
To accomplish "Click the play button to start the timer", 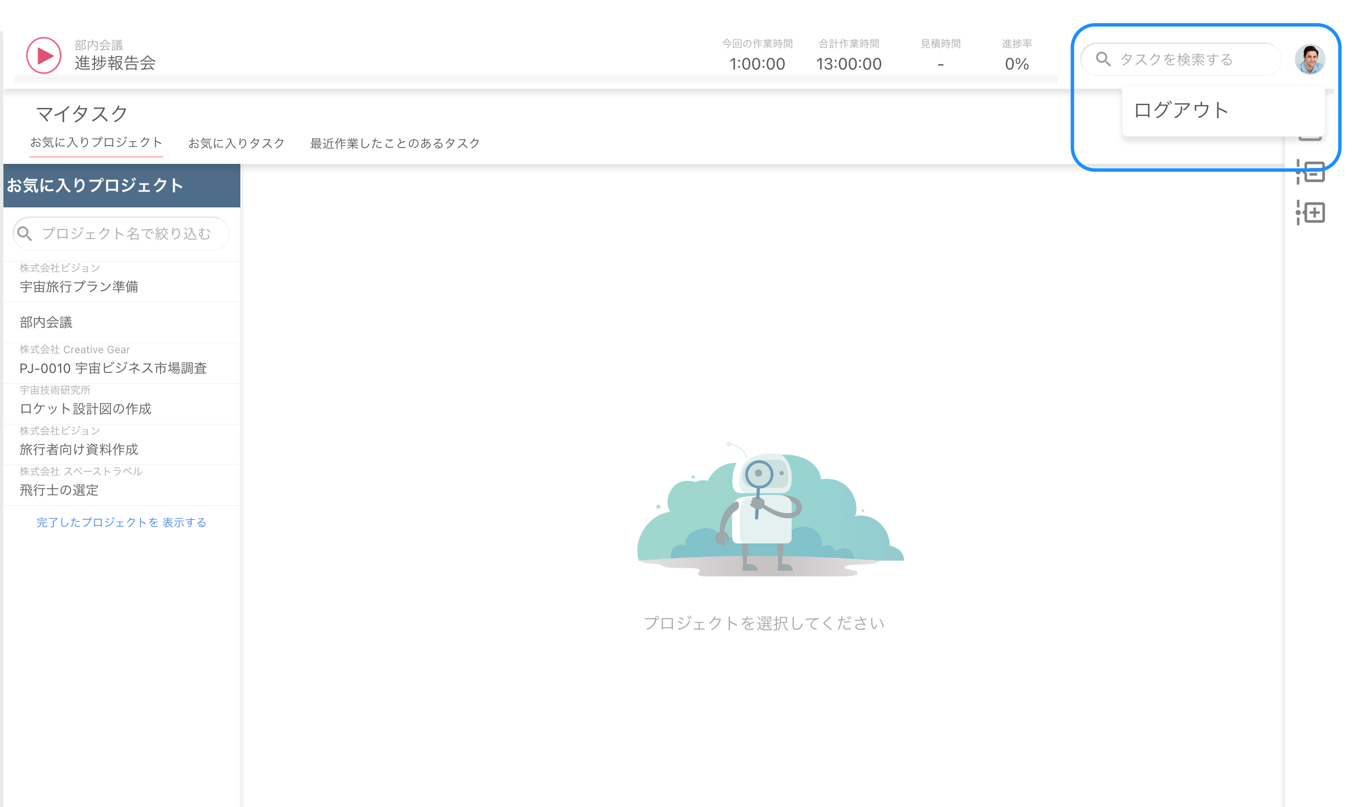I will pos(44,55).
